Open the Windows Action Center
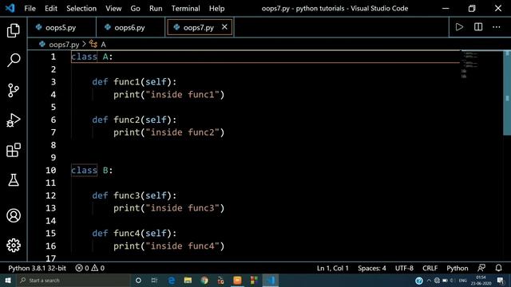Screen dimensions: 511x287 [501, 280]
